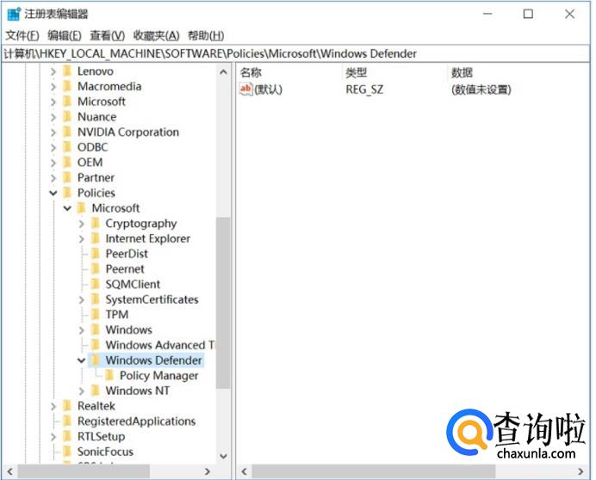
Task: Click values pane horizontal scrollbar thumb
Action: tap(374, 471)
